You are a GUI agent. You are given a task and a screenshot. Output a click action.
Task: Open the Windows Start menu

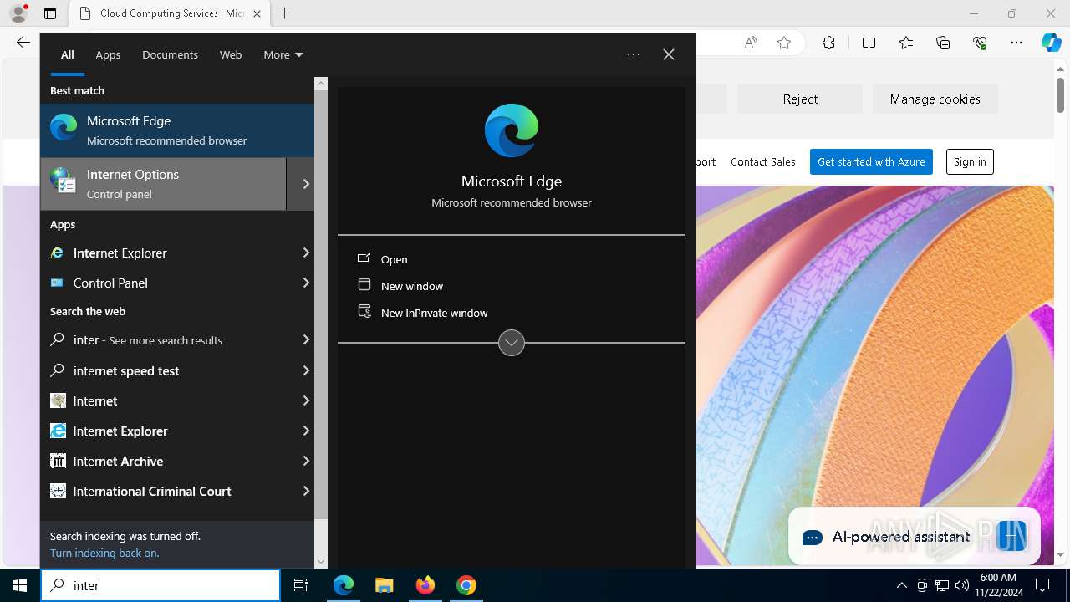[x=20, y=585]
